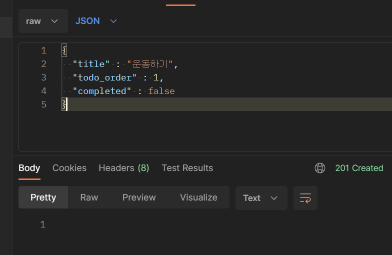Image resolution: width=392 pixels, height=255 pixels.
Task: Click line number 4 in request editor gutter
Action: (x=44, y=91)
